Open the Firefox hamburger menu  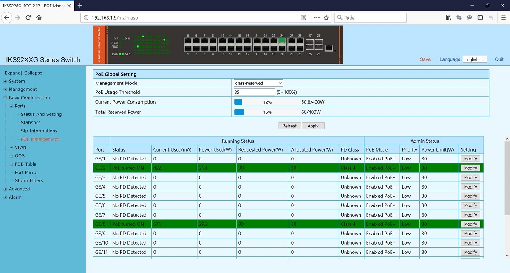pyautogui.click(x=504, y=17)
